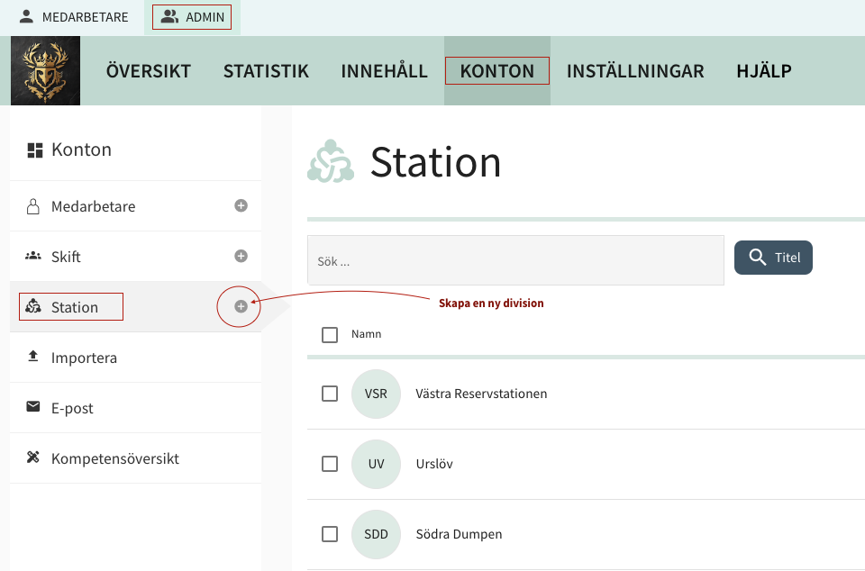Switch to the Medarbetare tab
This screenshot has height=571, width=865.
[74, 17]
